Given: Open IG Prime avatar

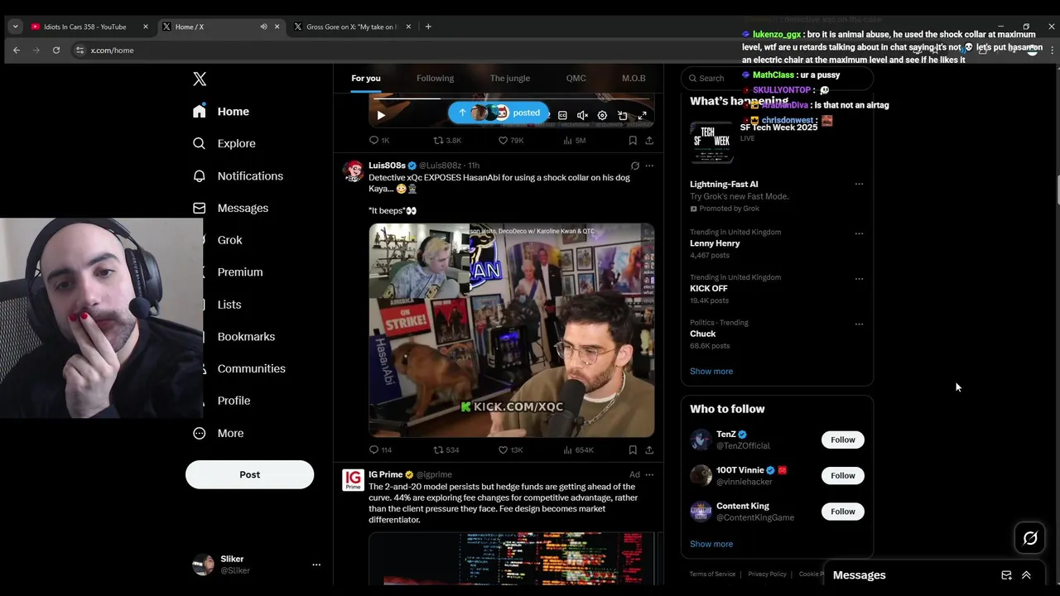Looking at the screenshot, I should (x=354, y=480).
